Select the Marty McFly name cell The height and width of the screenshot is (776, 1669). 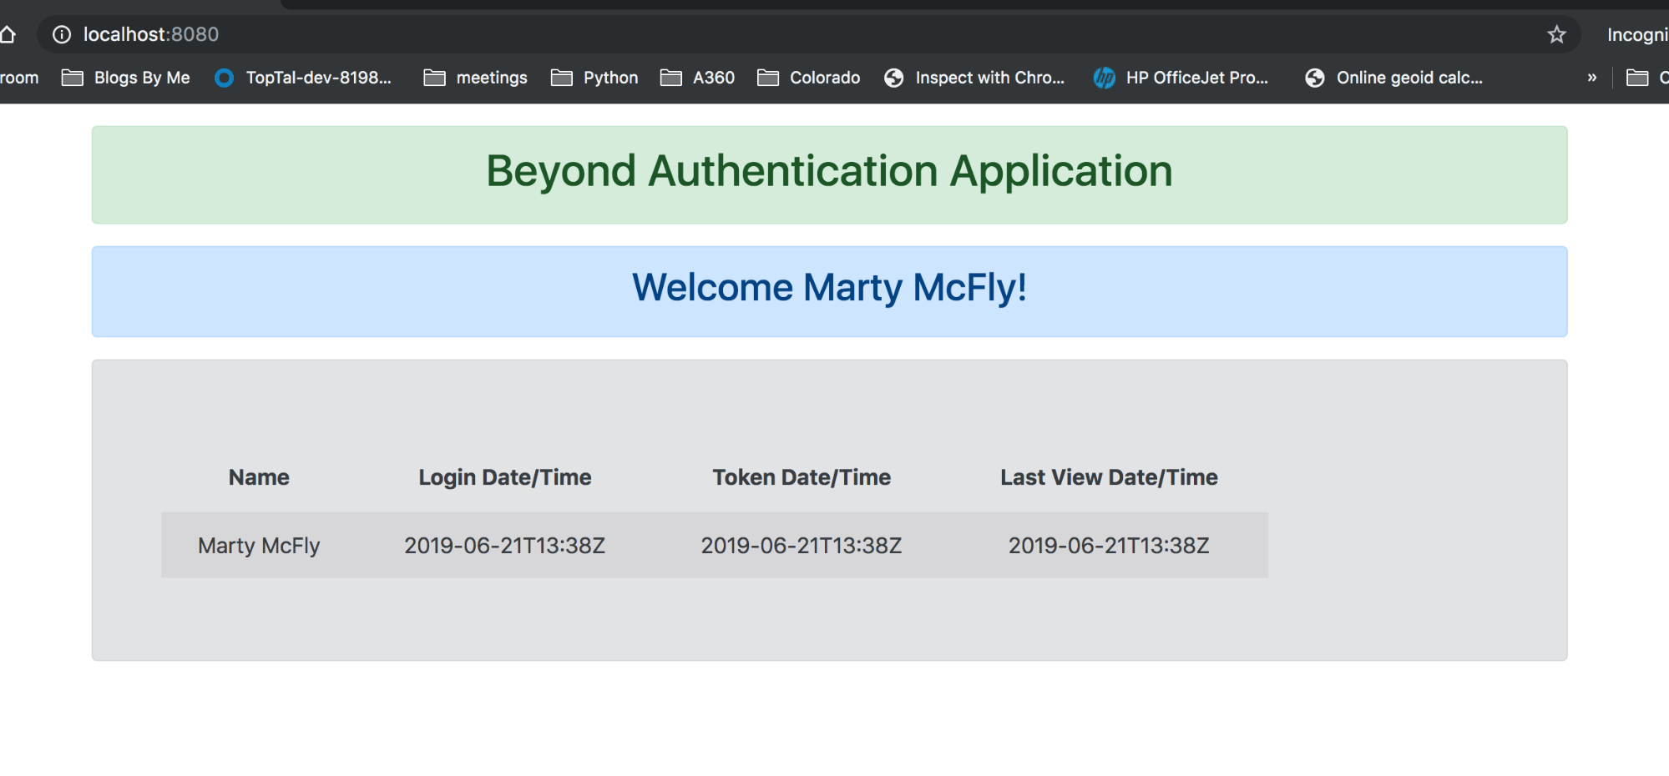[x=259, y=546]
